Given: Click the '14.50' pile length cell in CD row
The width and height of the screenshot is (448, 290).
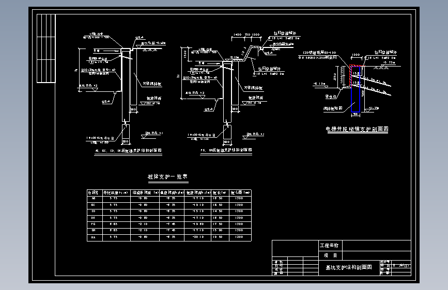Looking at the screenshot, I should point(218,211).
